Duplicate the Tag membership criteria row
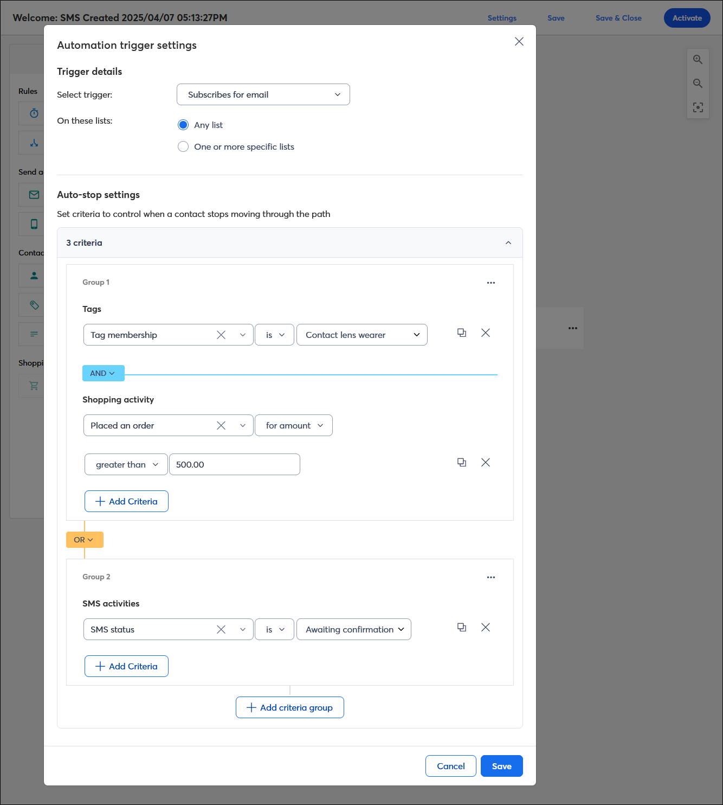 pos(462,333)
